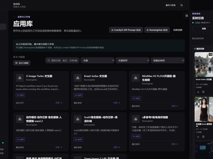Click the RH 应用 tag on MiniMax H3 card
Viewport: 213px width, 159px height.
tap(136, 98)
